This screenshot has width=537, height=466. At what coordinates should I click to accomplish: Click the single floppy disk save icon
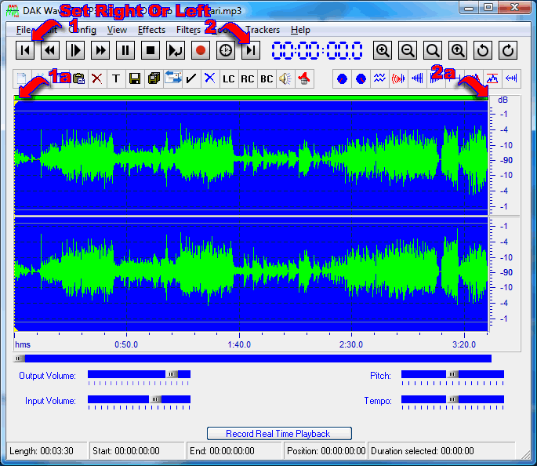click(x=135, y=78)
